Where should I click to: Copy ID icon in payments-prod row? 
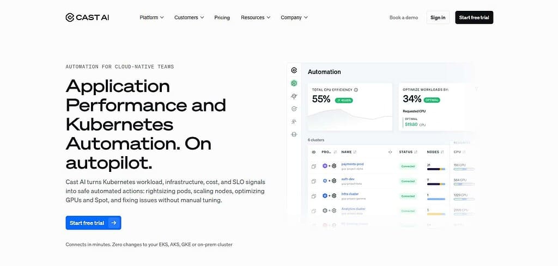[x=313, y=166]
